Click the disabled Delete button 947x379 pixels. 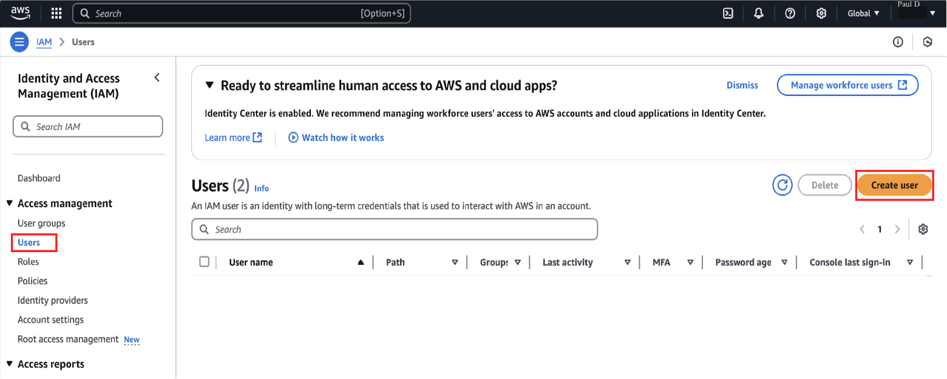click(825, 185)
